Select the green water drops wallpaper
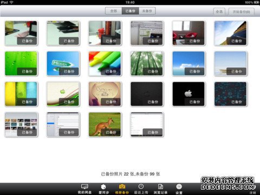Viewport: 260px width, 195px height. tap(21, 63)
